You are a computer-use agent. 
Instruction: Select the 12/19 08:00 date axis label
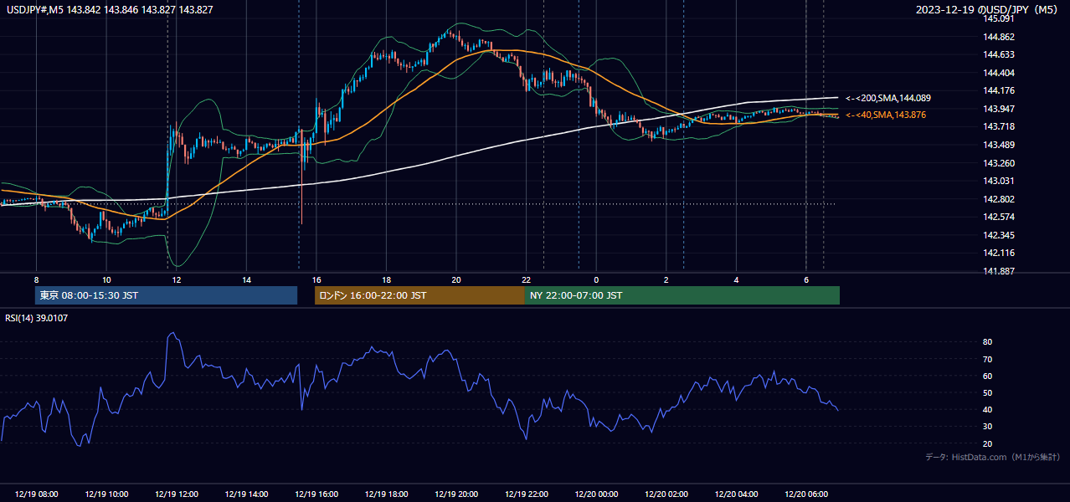(36, 494)
